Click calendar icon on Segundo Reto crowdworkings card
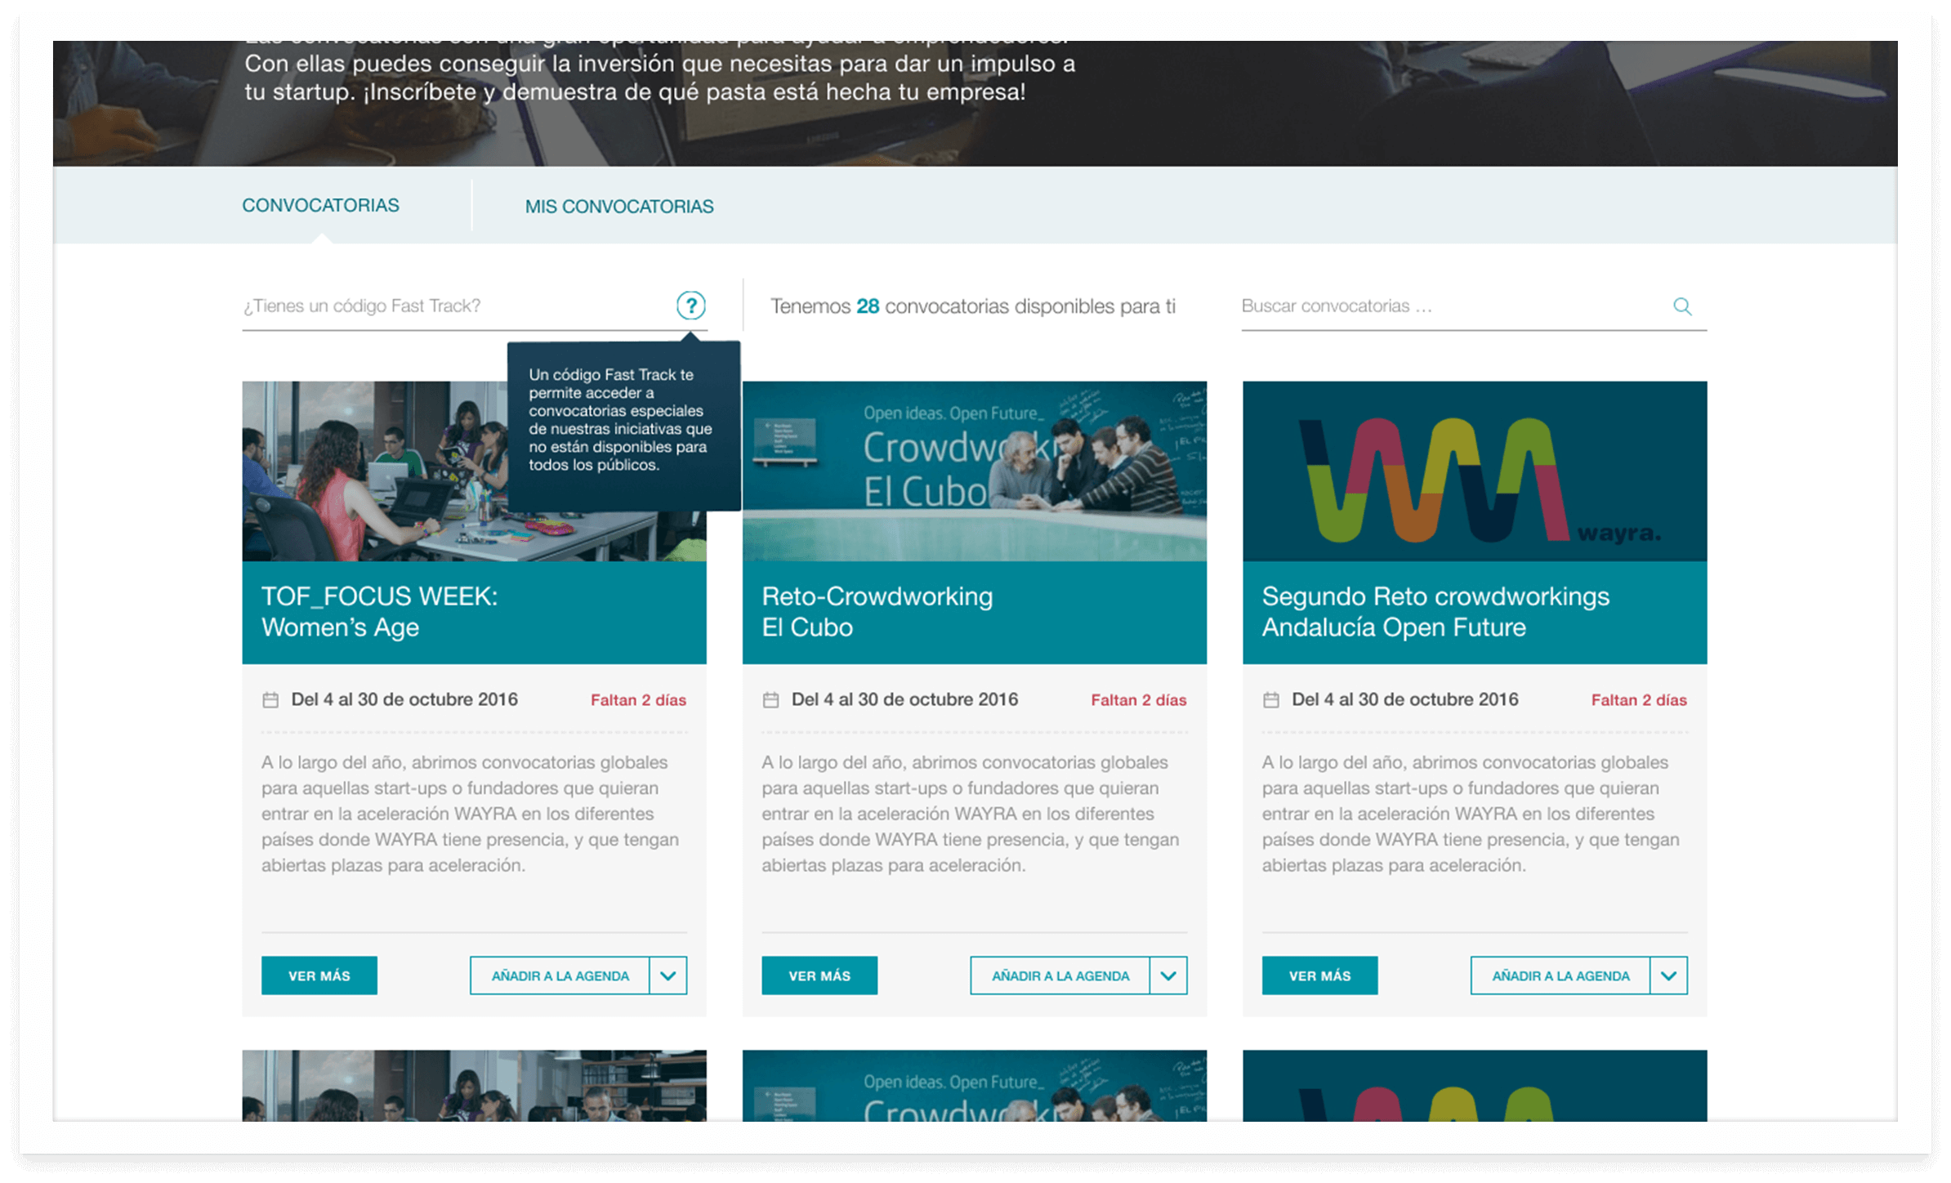 [1271, 700]
